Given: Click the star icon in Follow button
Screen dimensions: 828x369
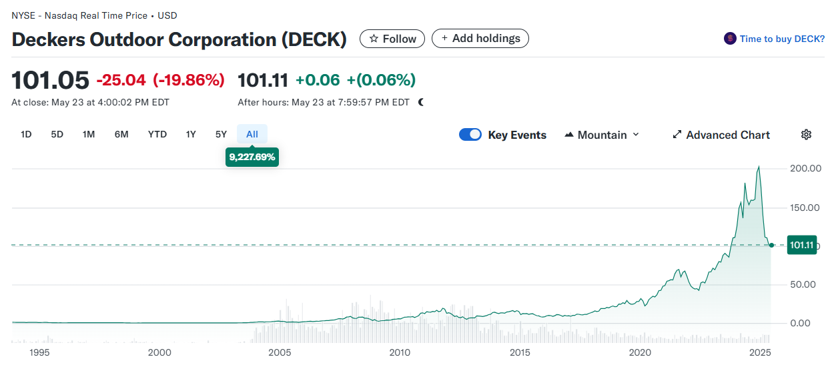Looking at the screenshot, I should [374, 39].
